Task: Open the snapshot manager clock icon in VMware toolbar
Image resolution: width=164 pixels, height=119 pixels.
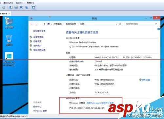Action: (x=4, y=7)
